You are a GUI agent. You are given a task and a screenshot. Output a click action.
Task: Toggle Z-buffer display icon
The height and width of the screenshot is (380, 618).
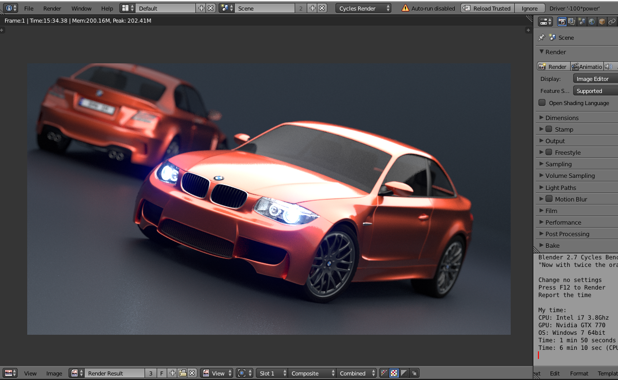point(414,373)
